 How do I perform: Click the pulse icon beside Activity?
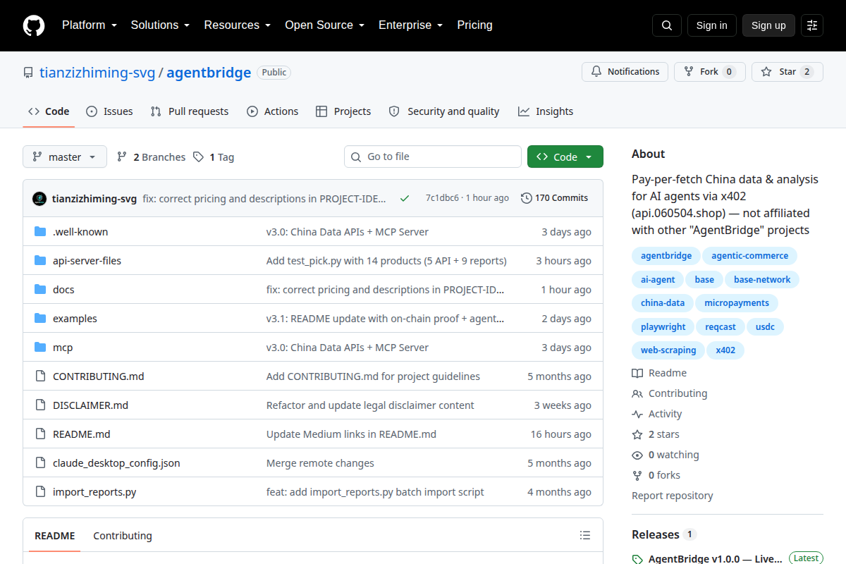637,414
